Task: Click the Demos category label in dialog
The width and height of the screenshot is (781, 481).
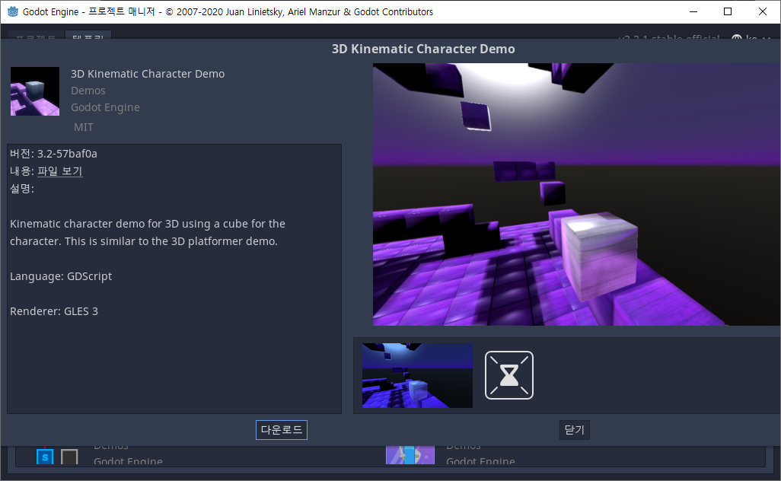Action: (88, 91)
